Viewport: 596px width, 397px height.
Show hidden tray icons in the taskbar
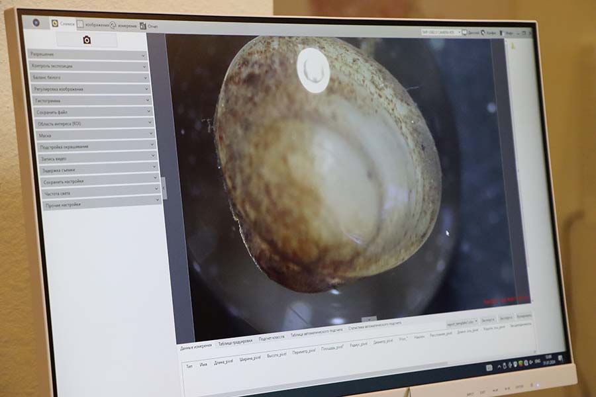pos(499,366)
